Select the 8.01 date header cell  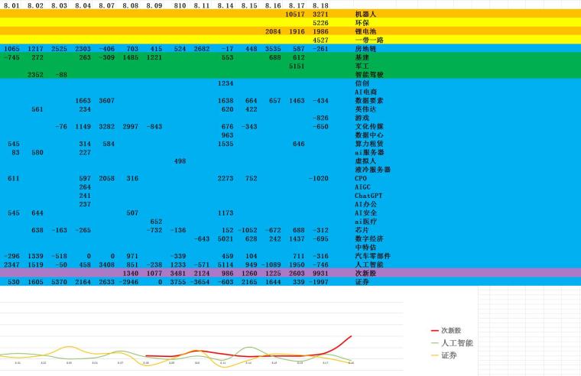pos(12,5)
